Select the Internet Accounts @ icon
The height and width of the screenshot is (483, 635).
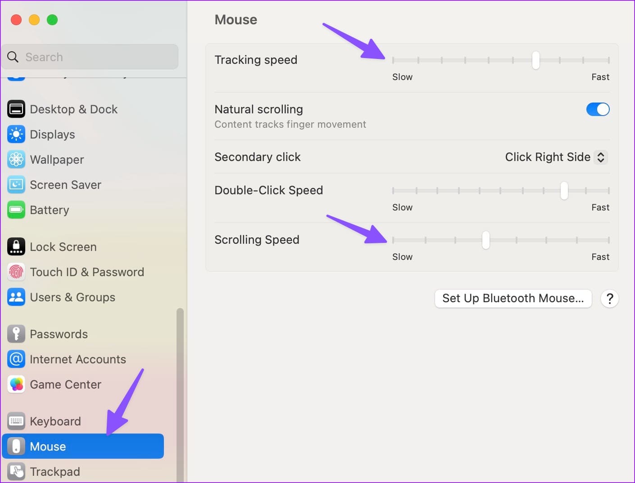[x=16, y=359]
